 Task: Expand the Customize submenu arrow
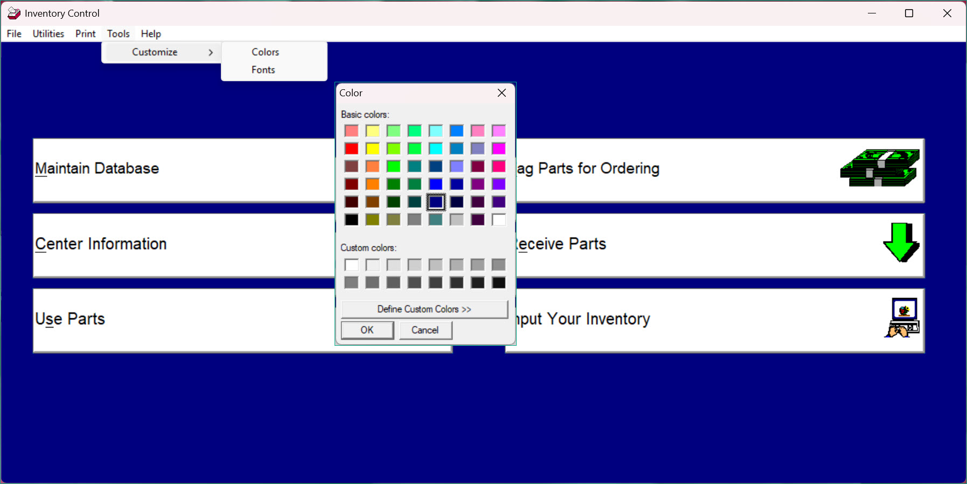tap(211, 52)
